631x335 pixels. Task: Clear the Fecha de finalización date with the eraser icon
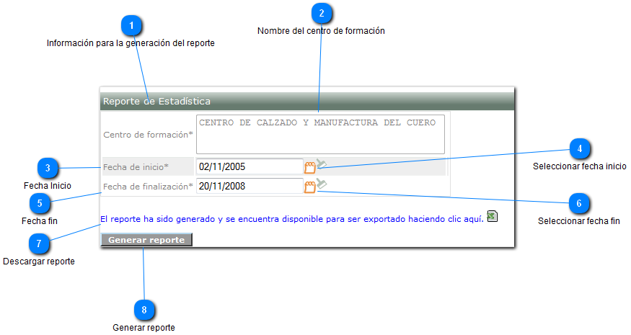click(322, 184)
